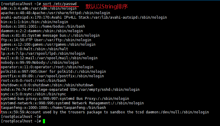This screenshot has width=220, height=126.
Task: Select the avahi-autoipd output line
Action: [x=84, y=17]
